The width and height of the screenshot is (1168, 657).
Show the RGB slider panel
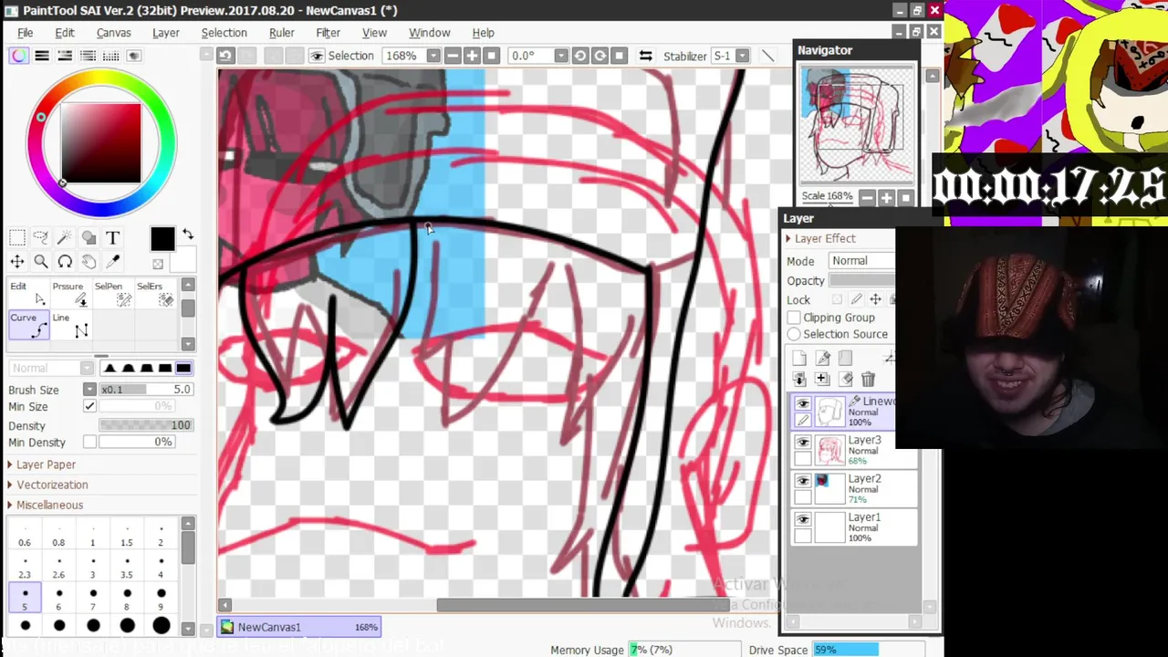(x=42, y=56)
